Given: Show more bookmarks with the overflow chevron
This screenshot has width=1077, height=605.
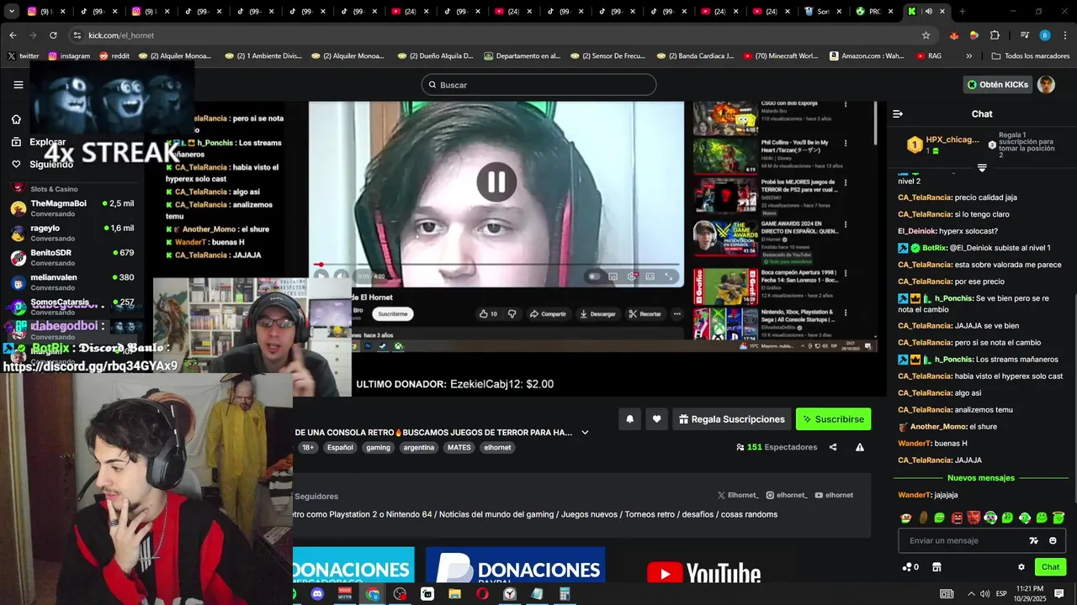Looking at the screenshot, I should pos(968,56).
